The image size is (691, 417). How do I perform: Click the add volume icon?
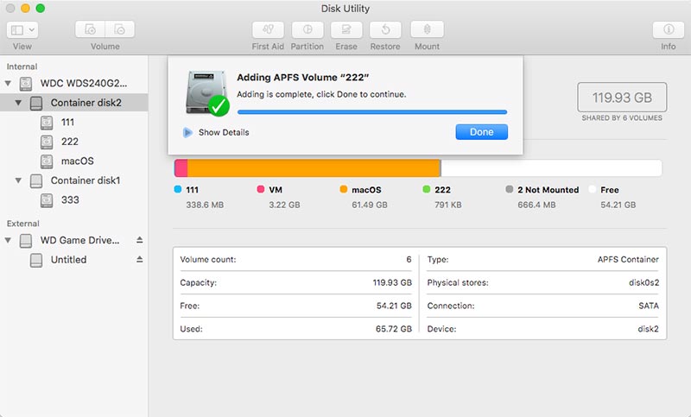click(x=92, y=29)
